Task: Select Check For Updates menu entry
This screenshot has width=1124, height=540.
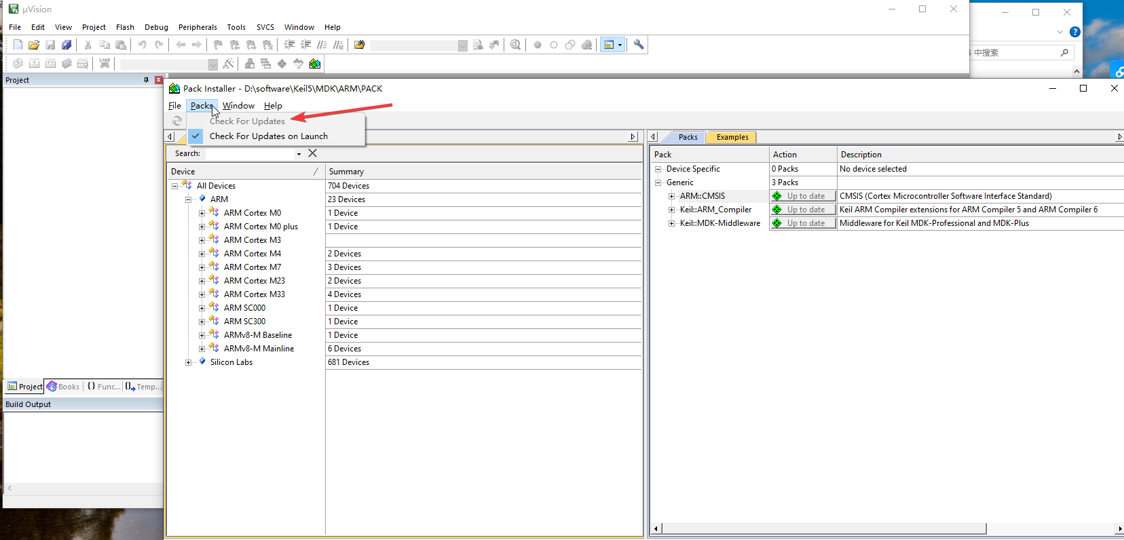Action: [x=247, y=121]
